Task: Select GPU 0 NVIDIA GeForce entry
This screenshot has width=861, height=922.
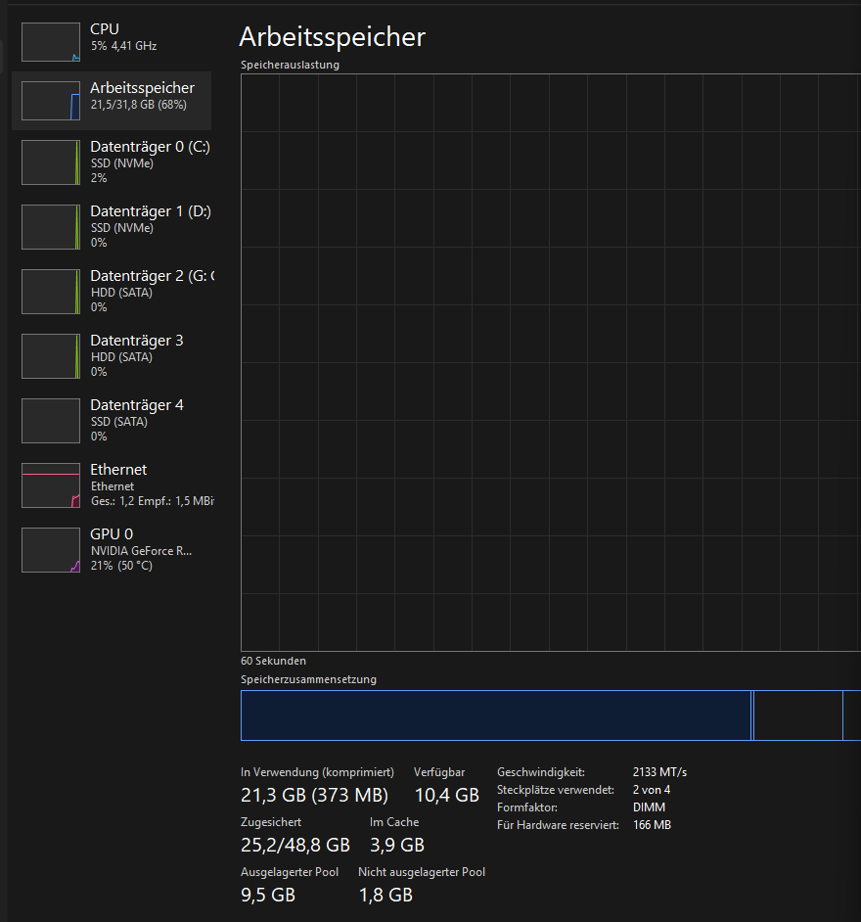Action: coord(112,550)
